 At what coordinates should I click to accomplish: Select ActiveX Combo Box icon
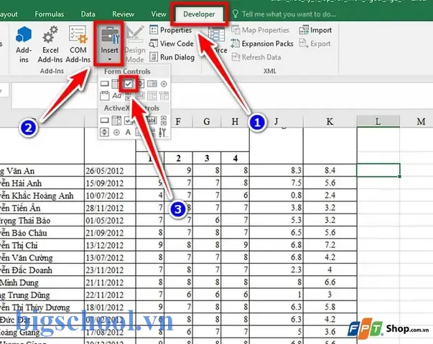(116, 120)
